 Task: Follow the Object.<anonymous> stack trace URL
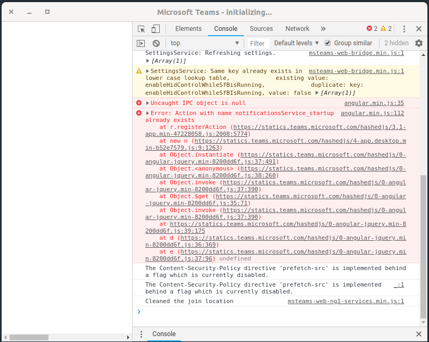tap(276, 172)
